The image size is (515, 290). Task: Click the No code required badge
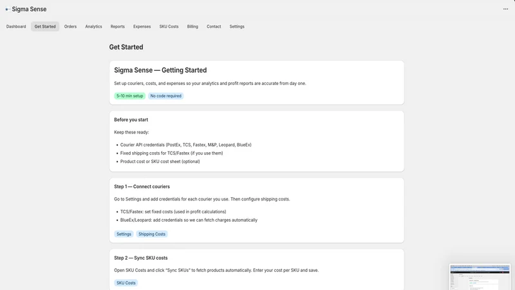click(166, 96)
